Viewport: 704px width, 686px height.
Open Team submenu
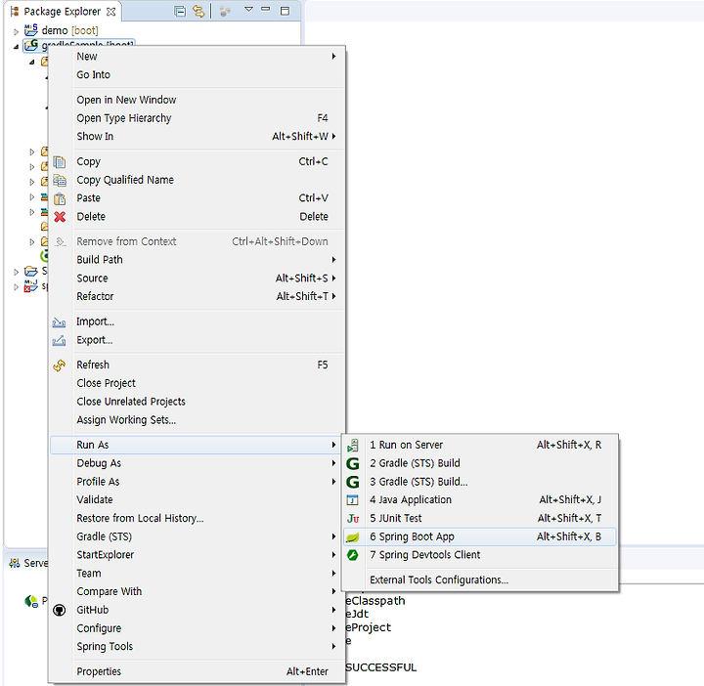pyautogui.click(x=197, y=574)
